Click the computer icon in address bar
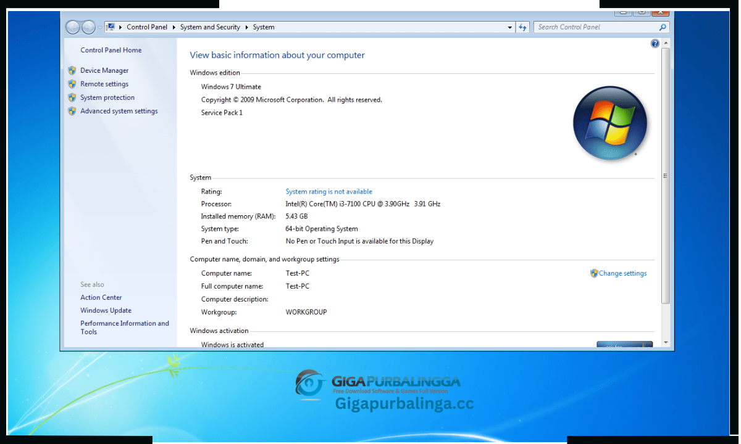This screenshot has height=444, width=741. click(x=111, y=27)
